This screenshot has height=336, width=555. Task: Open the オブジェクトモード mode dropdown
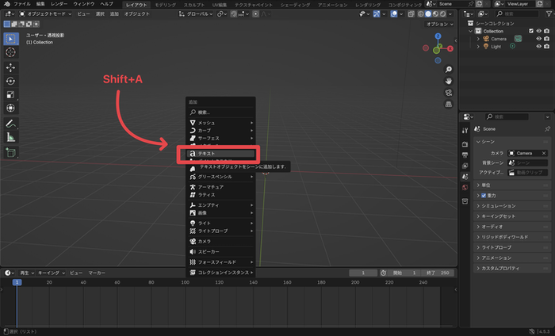tap(40, 14)
